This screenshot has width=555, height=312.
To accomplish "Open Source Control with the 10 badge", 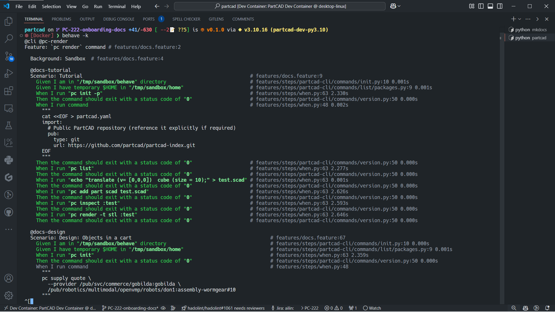I will [9, 56].
